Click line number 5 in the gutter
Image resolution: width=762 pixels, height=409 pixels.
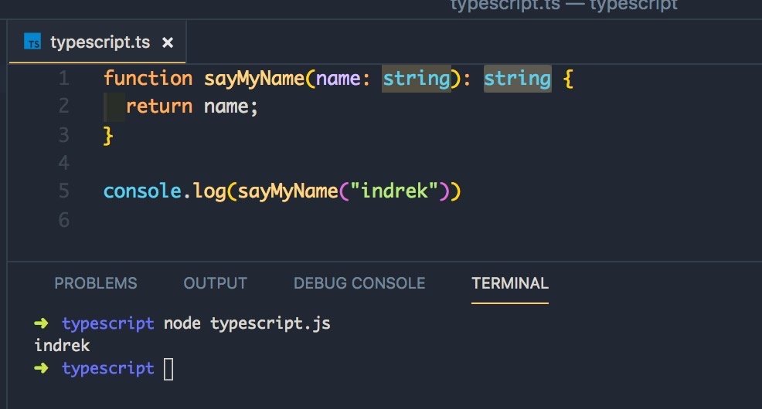click(x=63, y=191)
